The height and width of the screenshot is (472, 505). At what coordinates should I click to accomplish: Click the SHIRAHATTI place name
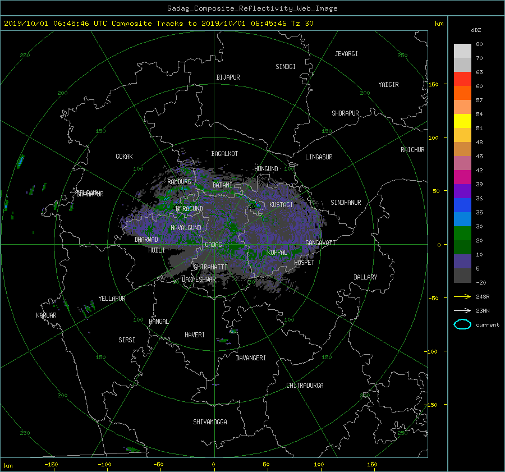[x=210, y=267]
